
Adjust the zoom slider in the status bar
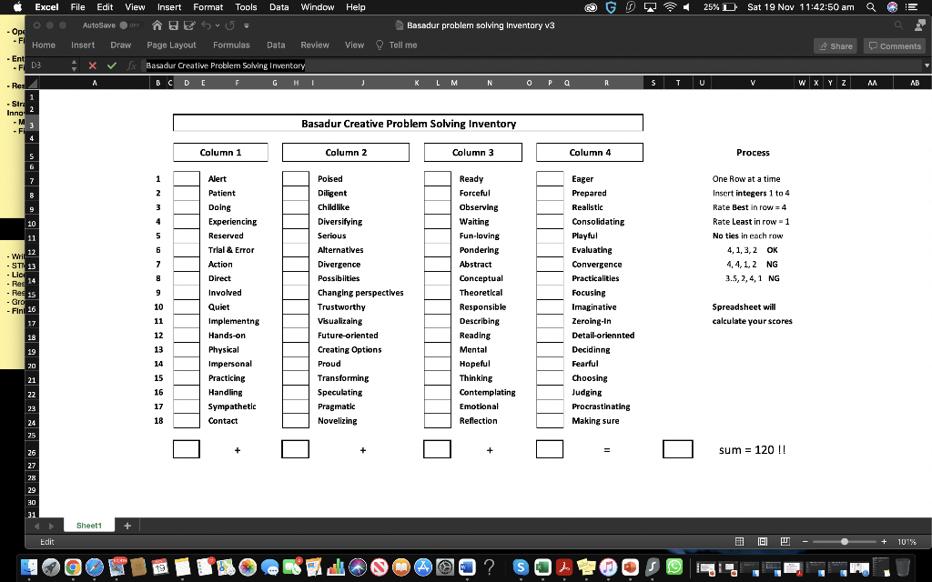coord(846,541)
